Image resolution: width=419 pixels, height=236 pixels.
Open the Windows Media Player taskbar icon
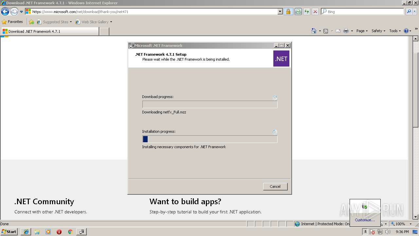(x=48, y=232)
